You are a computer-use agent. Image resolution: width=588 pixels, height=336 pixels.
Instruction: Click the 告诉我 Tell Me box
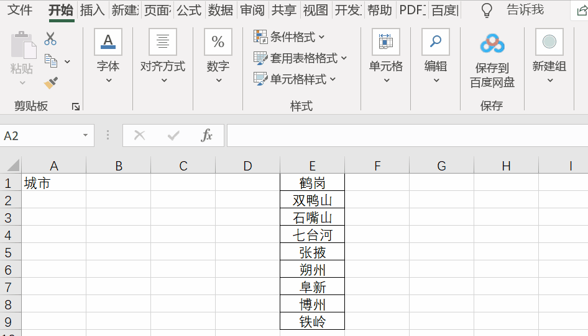(x=525, y=10)
